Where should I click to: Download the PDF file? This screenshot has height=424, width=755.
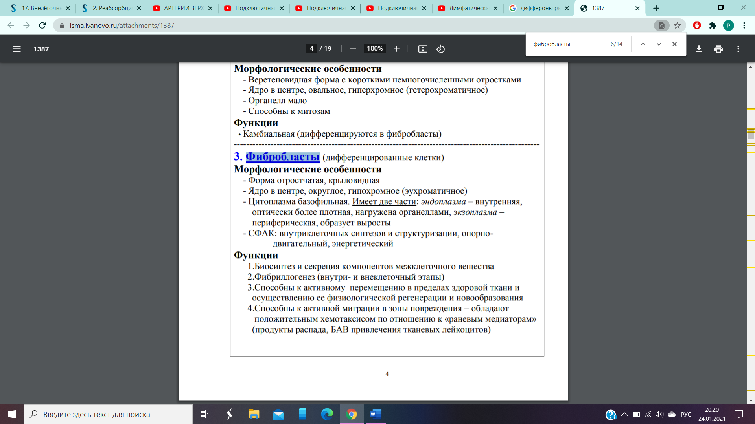tap(699, 49)
